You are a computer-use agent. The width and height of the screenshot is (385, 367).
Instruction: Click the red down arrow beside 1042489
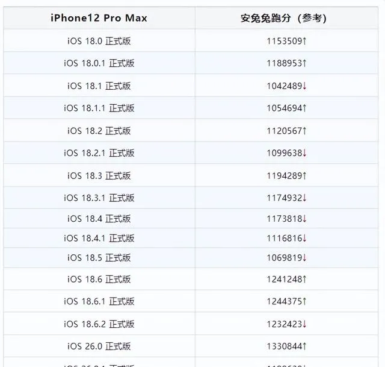(304, 86)
